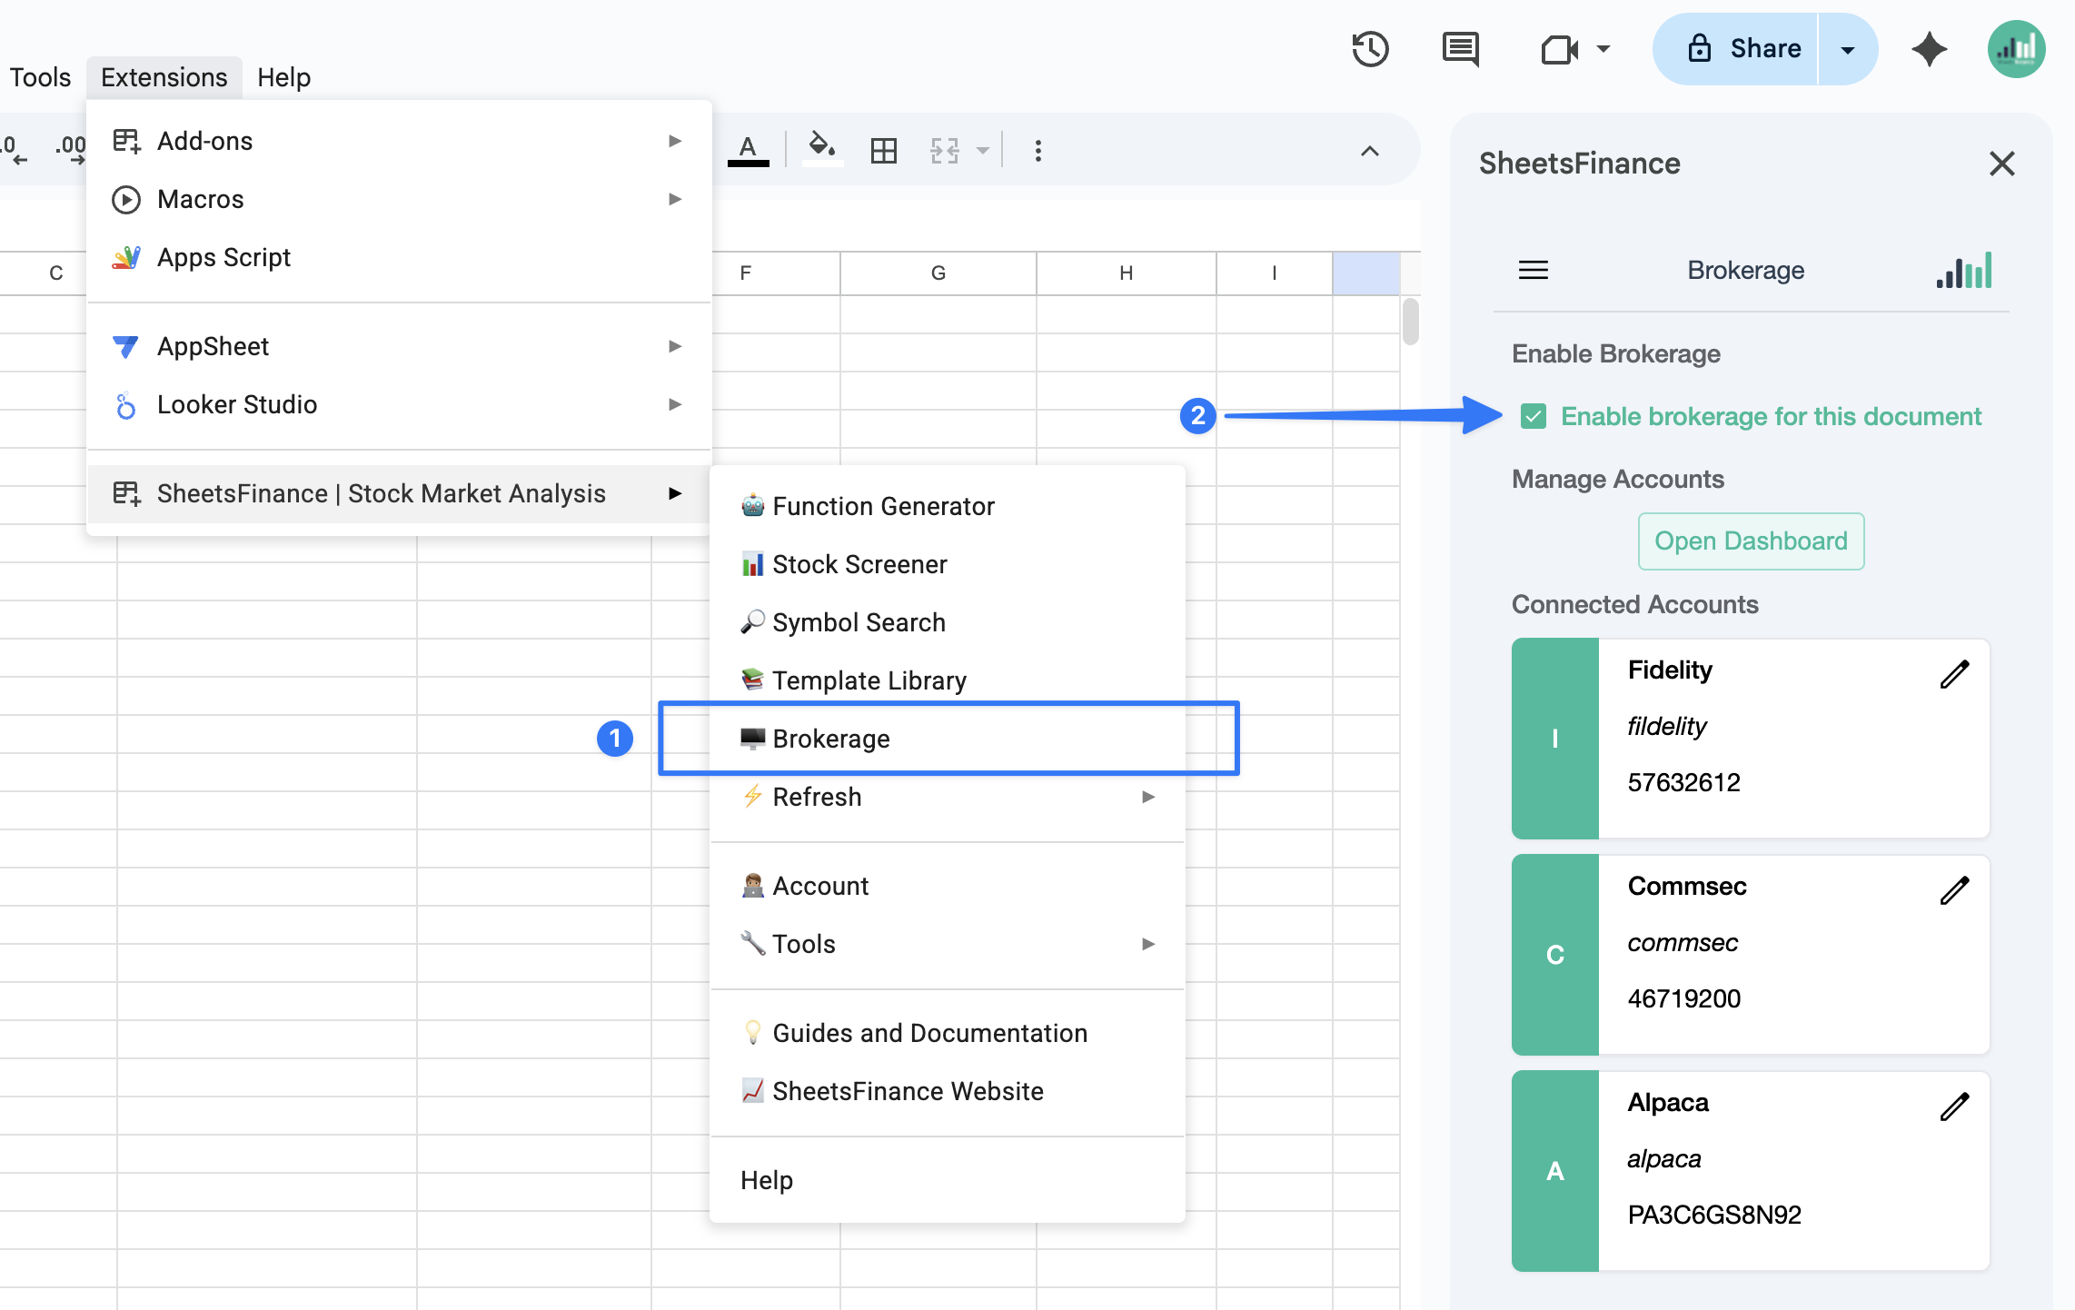The height and width of the screenshot is (1310, 2075).
Task: Click the Extensions menu bar item
Action: point(164,77)
